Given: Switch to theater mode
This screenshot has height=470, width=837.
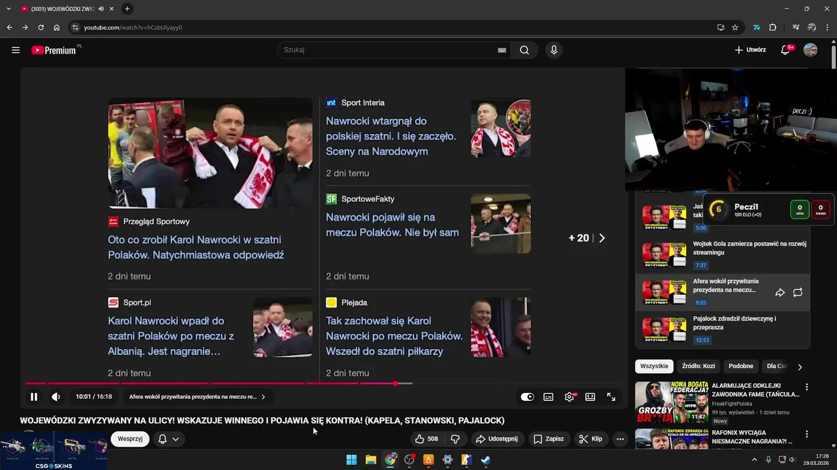Looking at the screenshot, I should click(590, 396).
